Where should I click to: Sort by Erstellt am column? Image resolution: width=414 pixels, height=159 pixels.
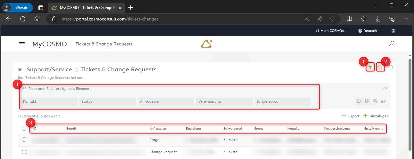coord(374,129)
